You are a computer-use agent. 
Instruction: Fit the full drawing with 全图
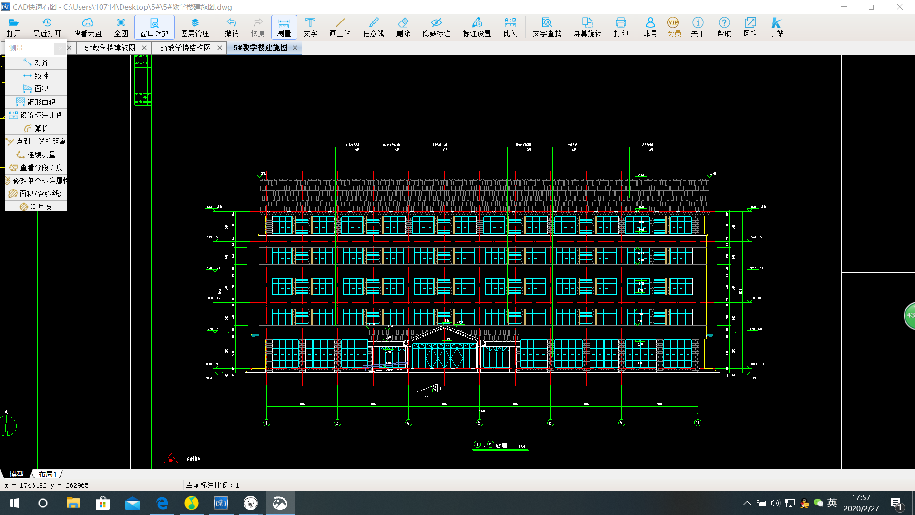pos(121,27)
